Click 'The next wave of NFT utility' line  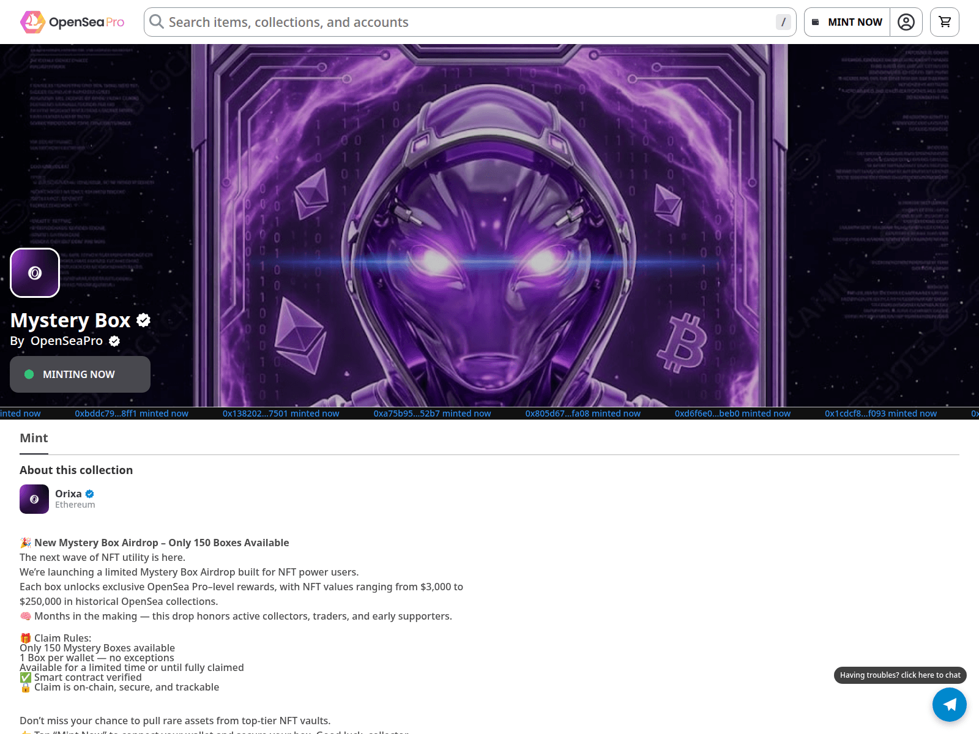(x=102, y=557)
